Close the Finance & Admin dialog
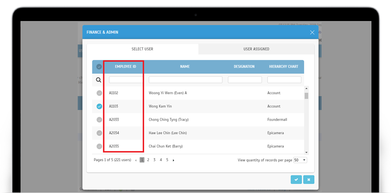391x193 pixels. click(312, 32)
